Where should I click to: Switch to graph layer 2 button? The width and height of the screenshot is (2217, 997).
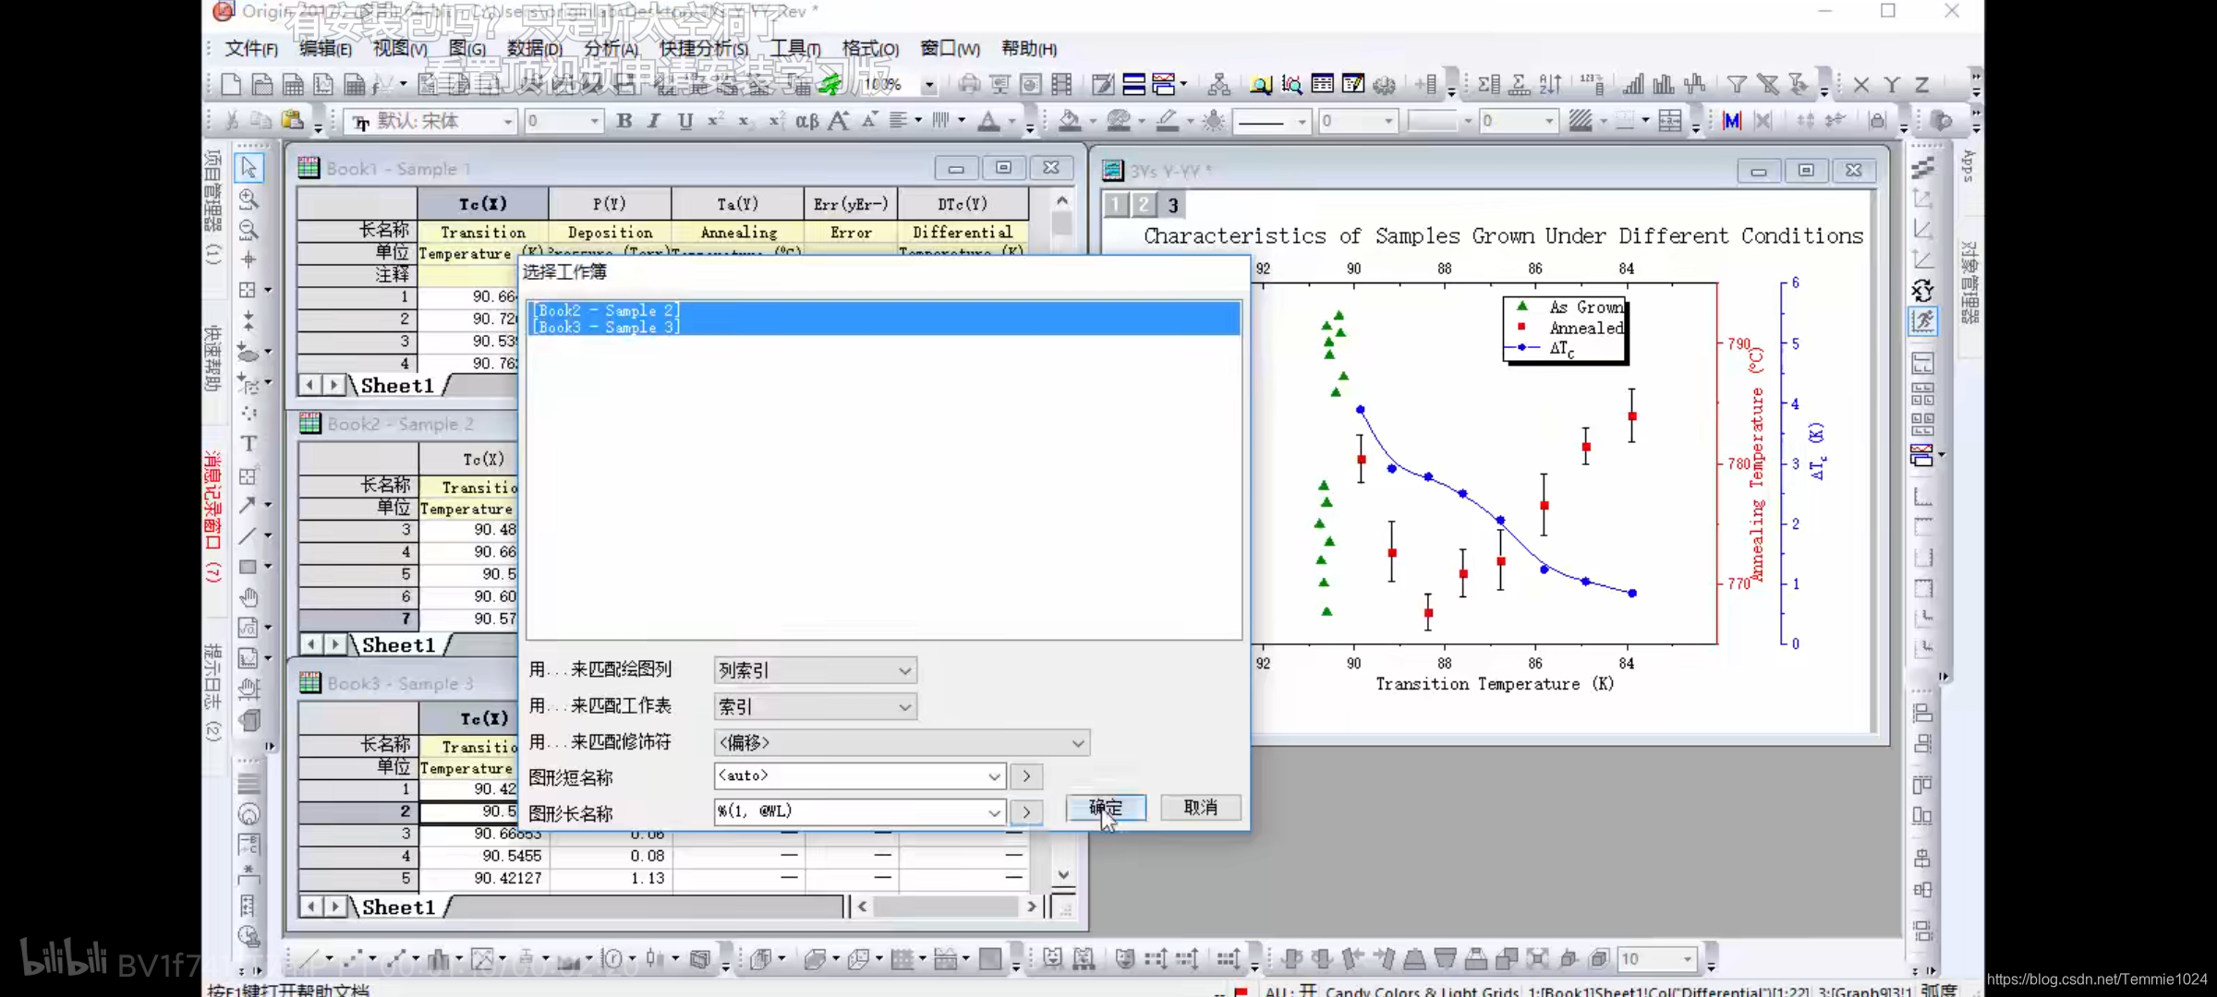tap(1144, 204)
